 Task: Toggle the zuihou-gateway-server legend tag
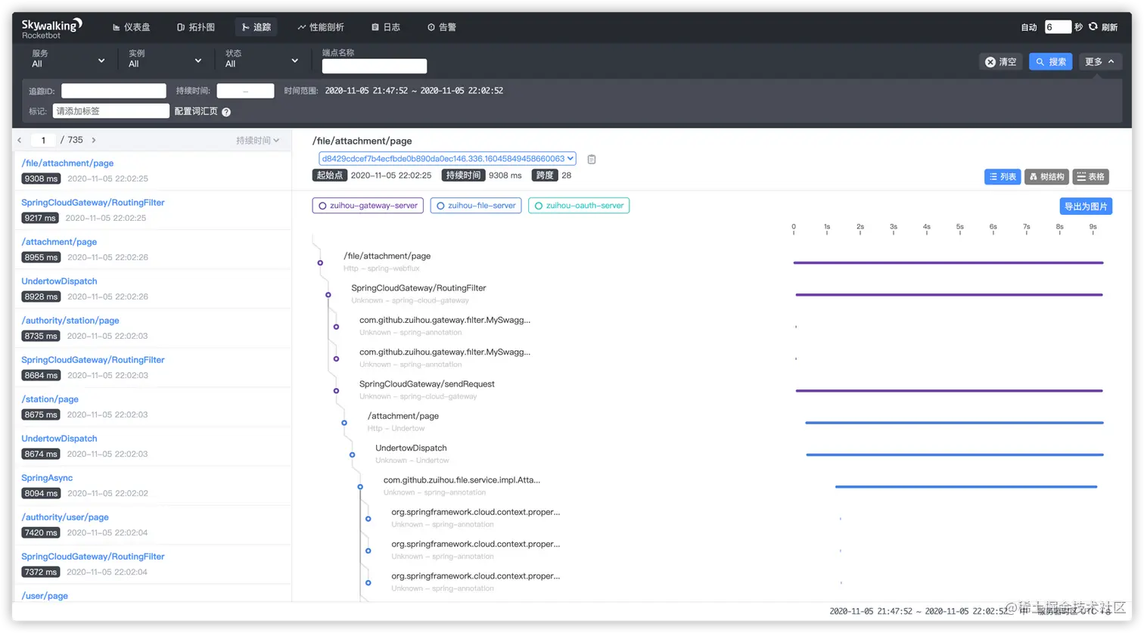[x=368, y=206]
